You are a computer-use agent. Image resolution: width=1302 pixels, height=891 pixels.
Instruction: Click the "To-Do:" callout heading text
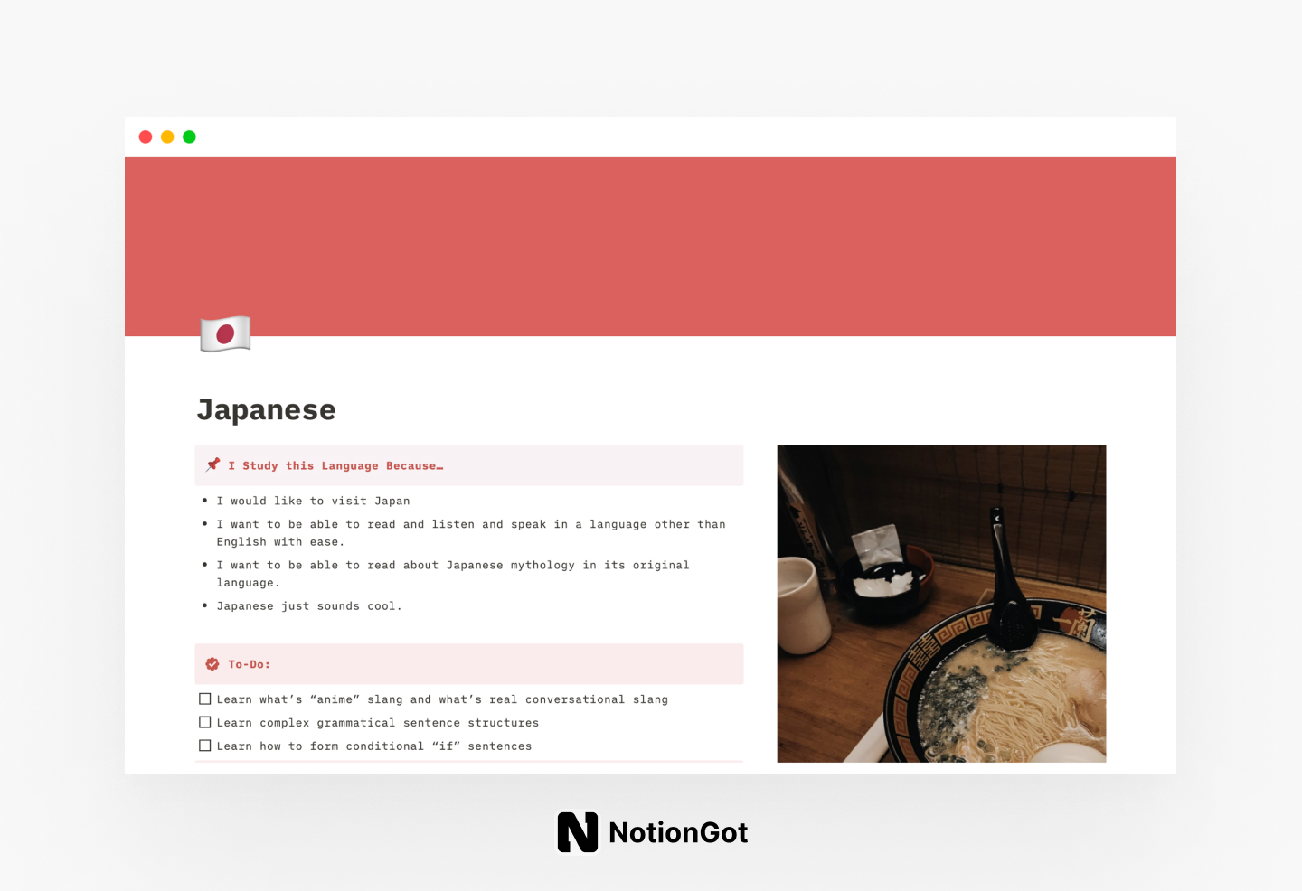(x=249, y=664)
